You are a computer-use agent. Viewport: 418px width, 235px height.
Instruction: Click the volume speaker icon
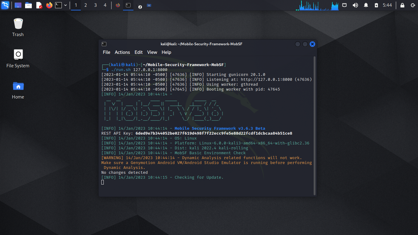pyautogui.click(x=355, y=5)
